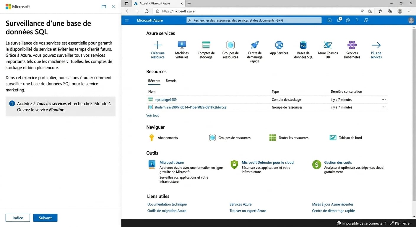Click the Microsoft Learn tool icon
The width and height of the screenshot is (416, 227).
click(x=152, y=164)
